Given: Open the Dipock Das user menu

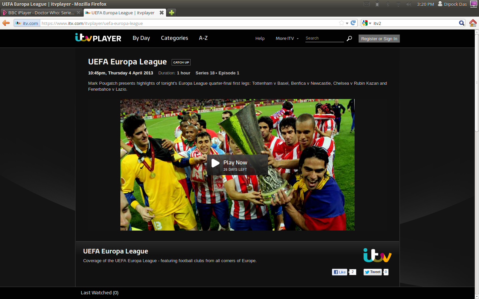Looking at the screenshot, I should pyautogui.click(x=452, y=4).
